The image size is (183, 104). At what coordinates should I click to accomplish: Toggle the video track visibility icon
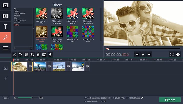5,68
